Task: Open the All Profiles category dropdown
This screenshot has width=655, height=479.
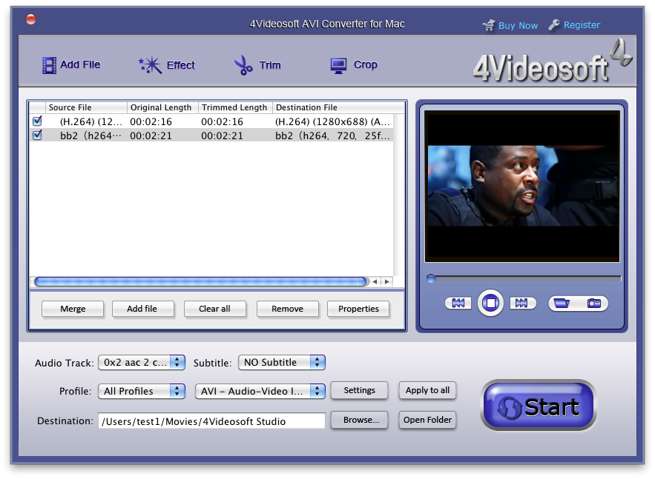Action: (142, 391)
